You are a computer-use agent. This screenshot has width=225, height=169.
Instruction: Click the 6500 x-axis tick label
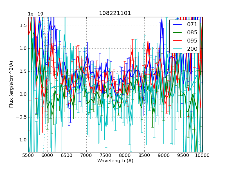(67, 155)
